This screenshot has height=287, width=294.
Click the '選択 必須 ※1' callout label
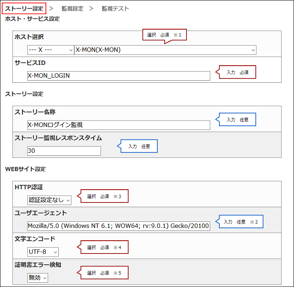coord(165,35)
